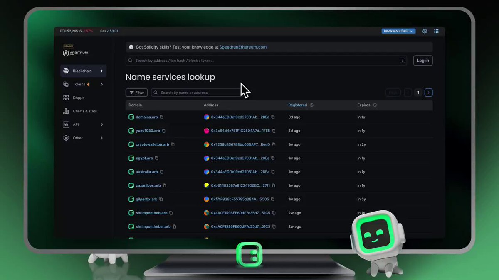Open the shrimpontheb.arb domain
The width and height of the screenshot is (499, 280).
152,213
